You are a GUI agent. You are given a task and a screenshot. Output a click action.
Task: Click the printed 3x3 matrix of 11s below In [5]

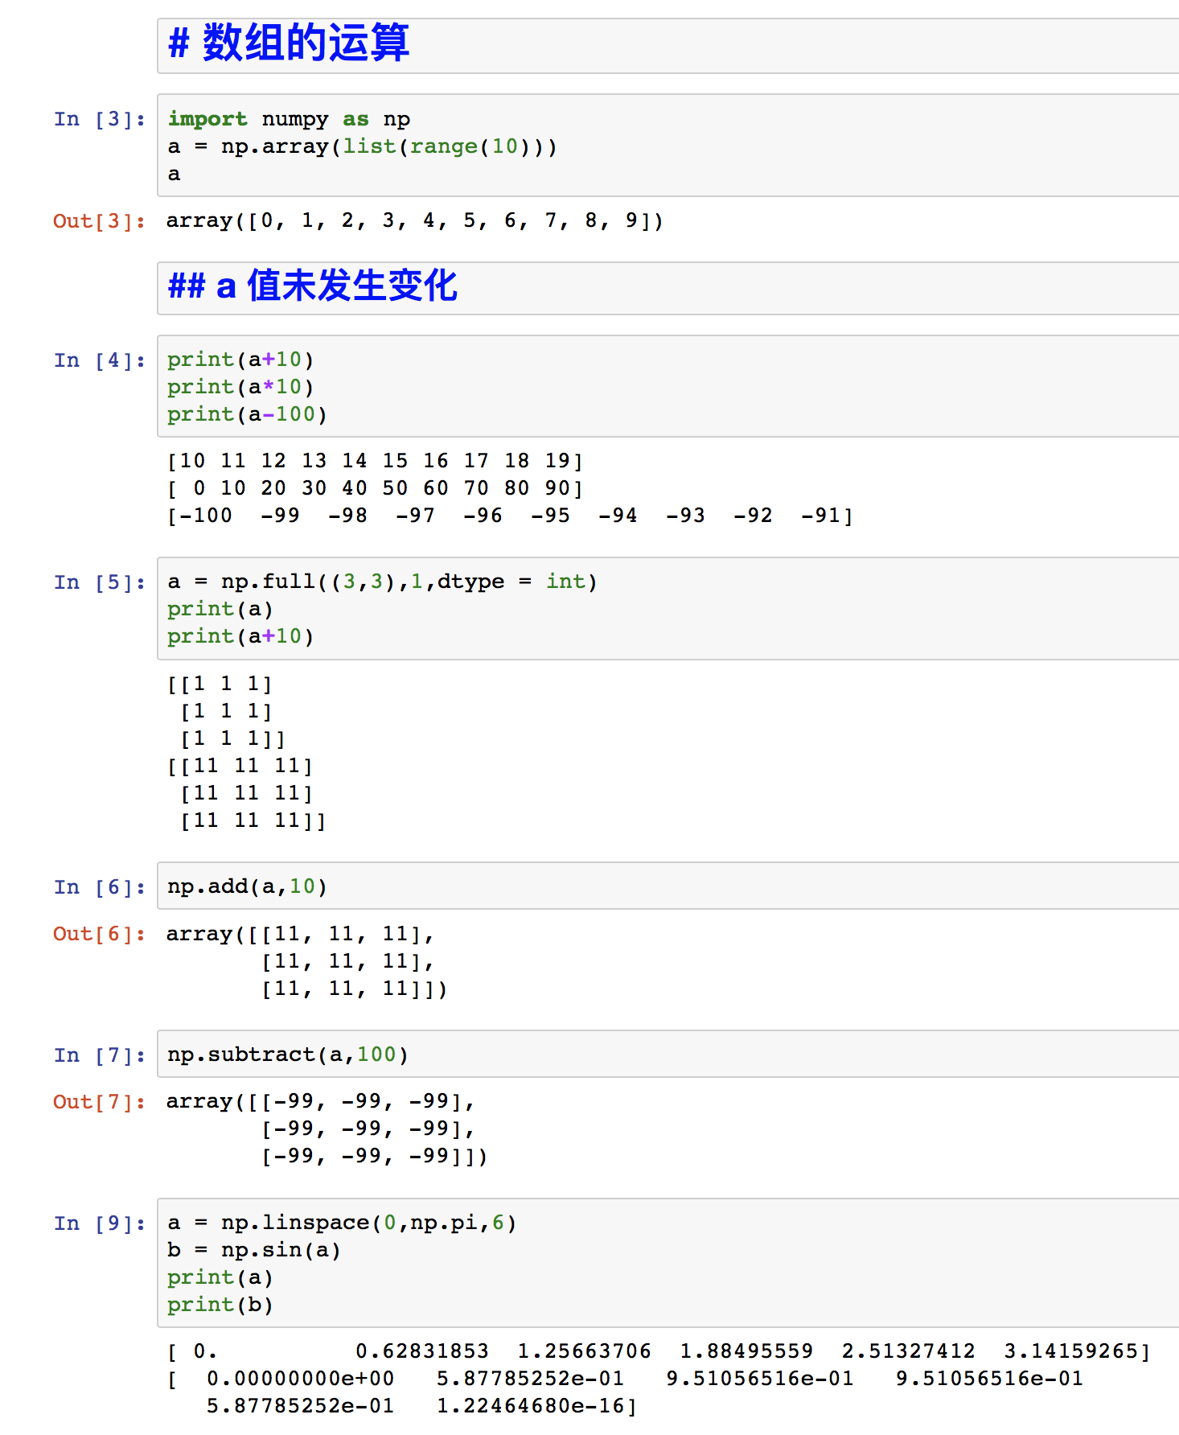tap(247, 793)
